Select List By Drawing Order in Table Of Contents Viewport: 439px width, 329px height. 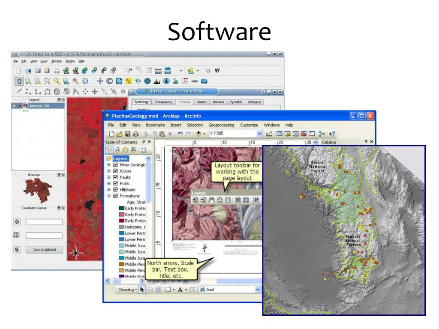109,150
